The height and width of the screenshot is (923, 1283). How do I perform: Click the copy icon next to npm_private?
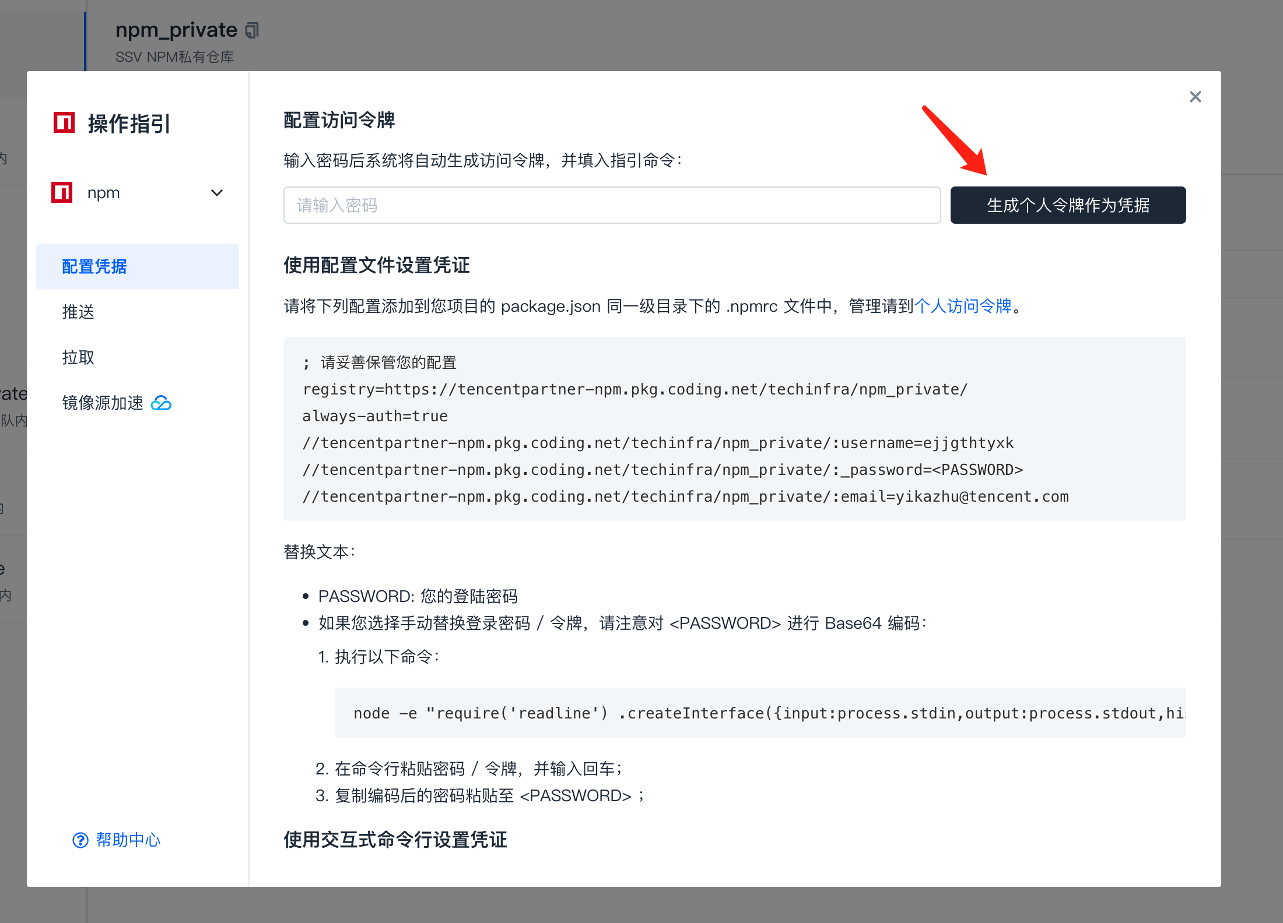(x=252, y=30)
